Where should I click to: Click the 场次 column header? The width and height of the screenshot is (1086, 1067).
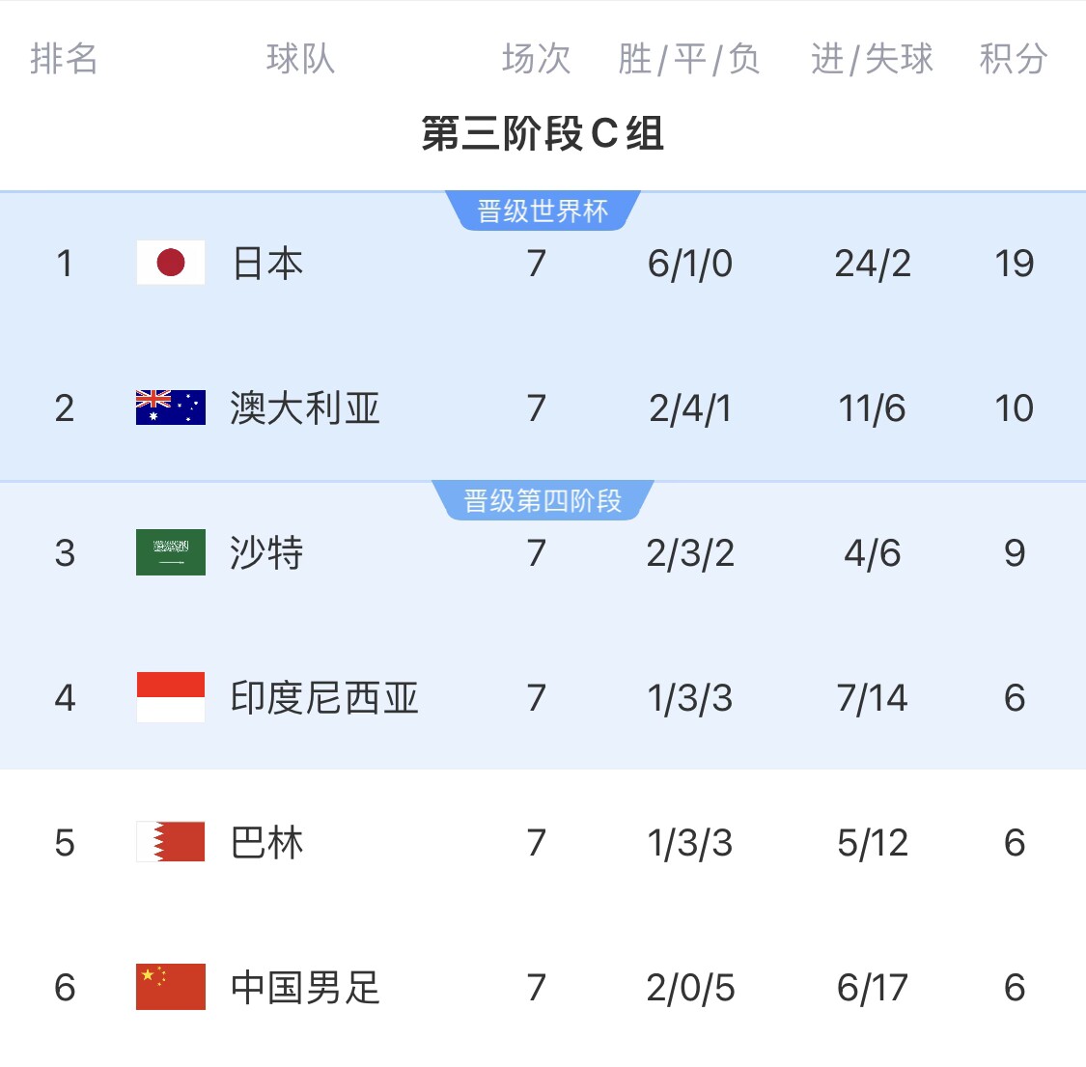pos(536,59)
